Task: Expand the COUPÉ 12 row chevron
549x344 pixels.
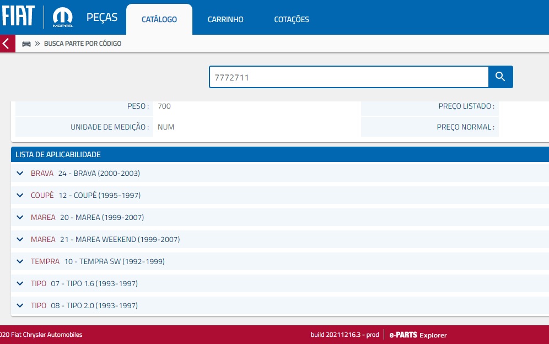Action: (x=20, y=195)
